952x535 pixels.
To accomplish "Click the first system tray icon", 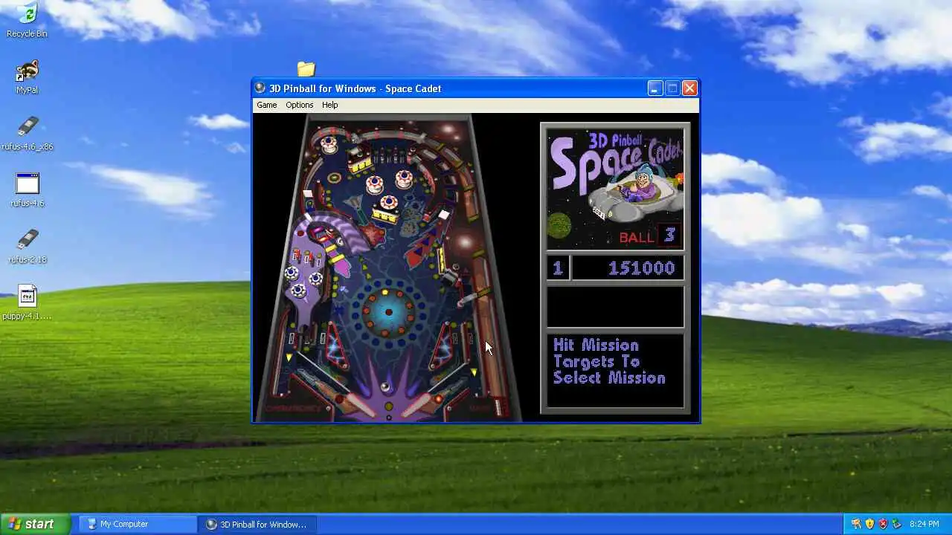I will (855, 524).
